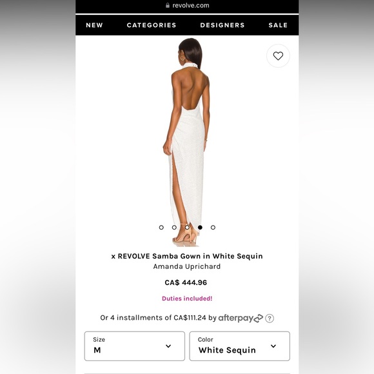Select first image carousel dot
The height and width of the screenshot is (374, 374).
click(161, 228)
